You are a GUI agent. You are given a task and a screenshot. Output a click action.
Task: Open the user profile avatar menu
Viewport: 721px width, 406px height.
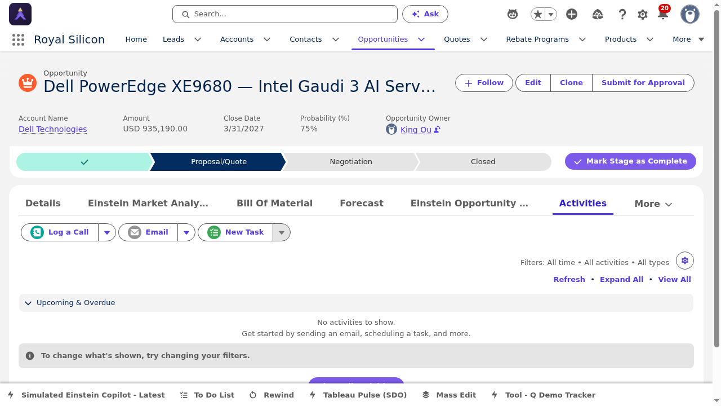pos(690,14)
